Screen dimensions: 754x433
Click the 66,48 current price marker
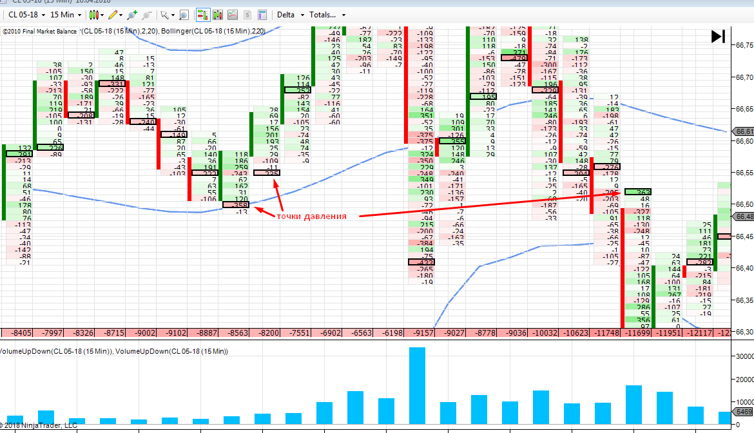pos(744,216)
